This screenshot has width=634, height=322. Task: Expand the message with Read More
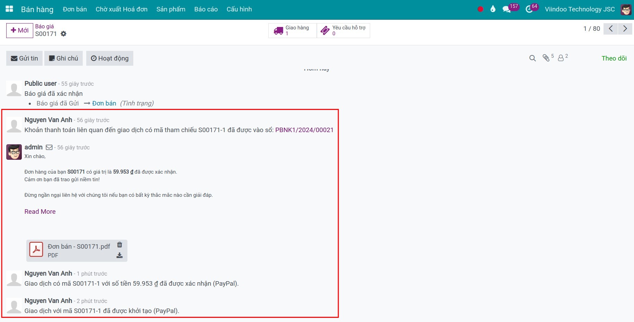tap(40, 212)
